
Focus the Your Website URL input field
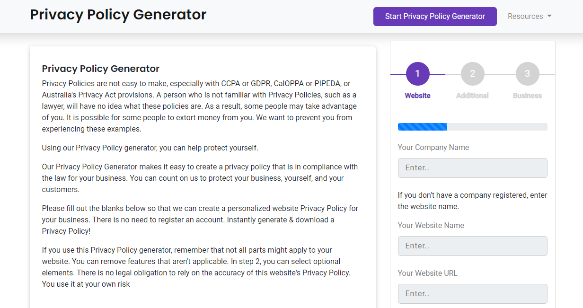click(472, 294)
